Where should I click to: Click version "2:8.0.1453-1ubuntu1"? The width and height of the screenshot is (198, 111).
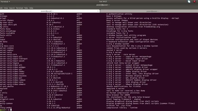[x=57, y=91]
